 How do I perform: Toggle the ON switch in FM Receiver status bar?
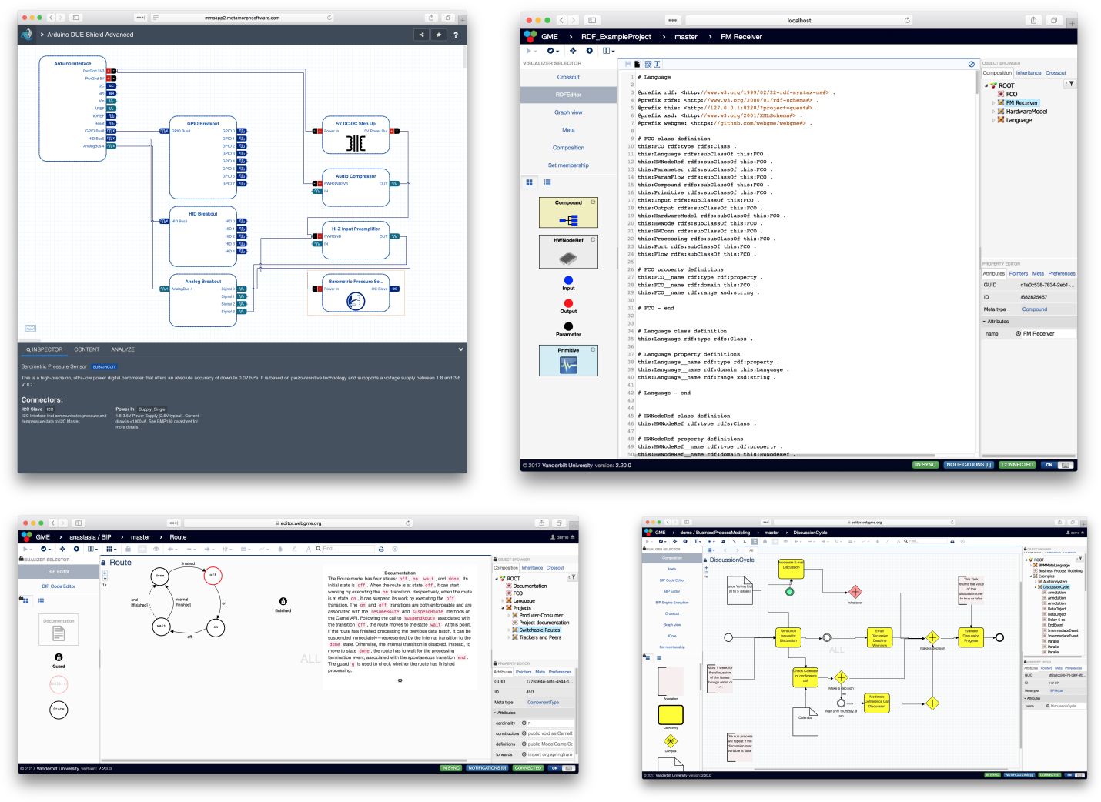click(x=1058, y=465)
